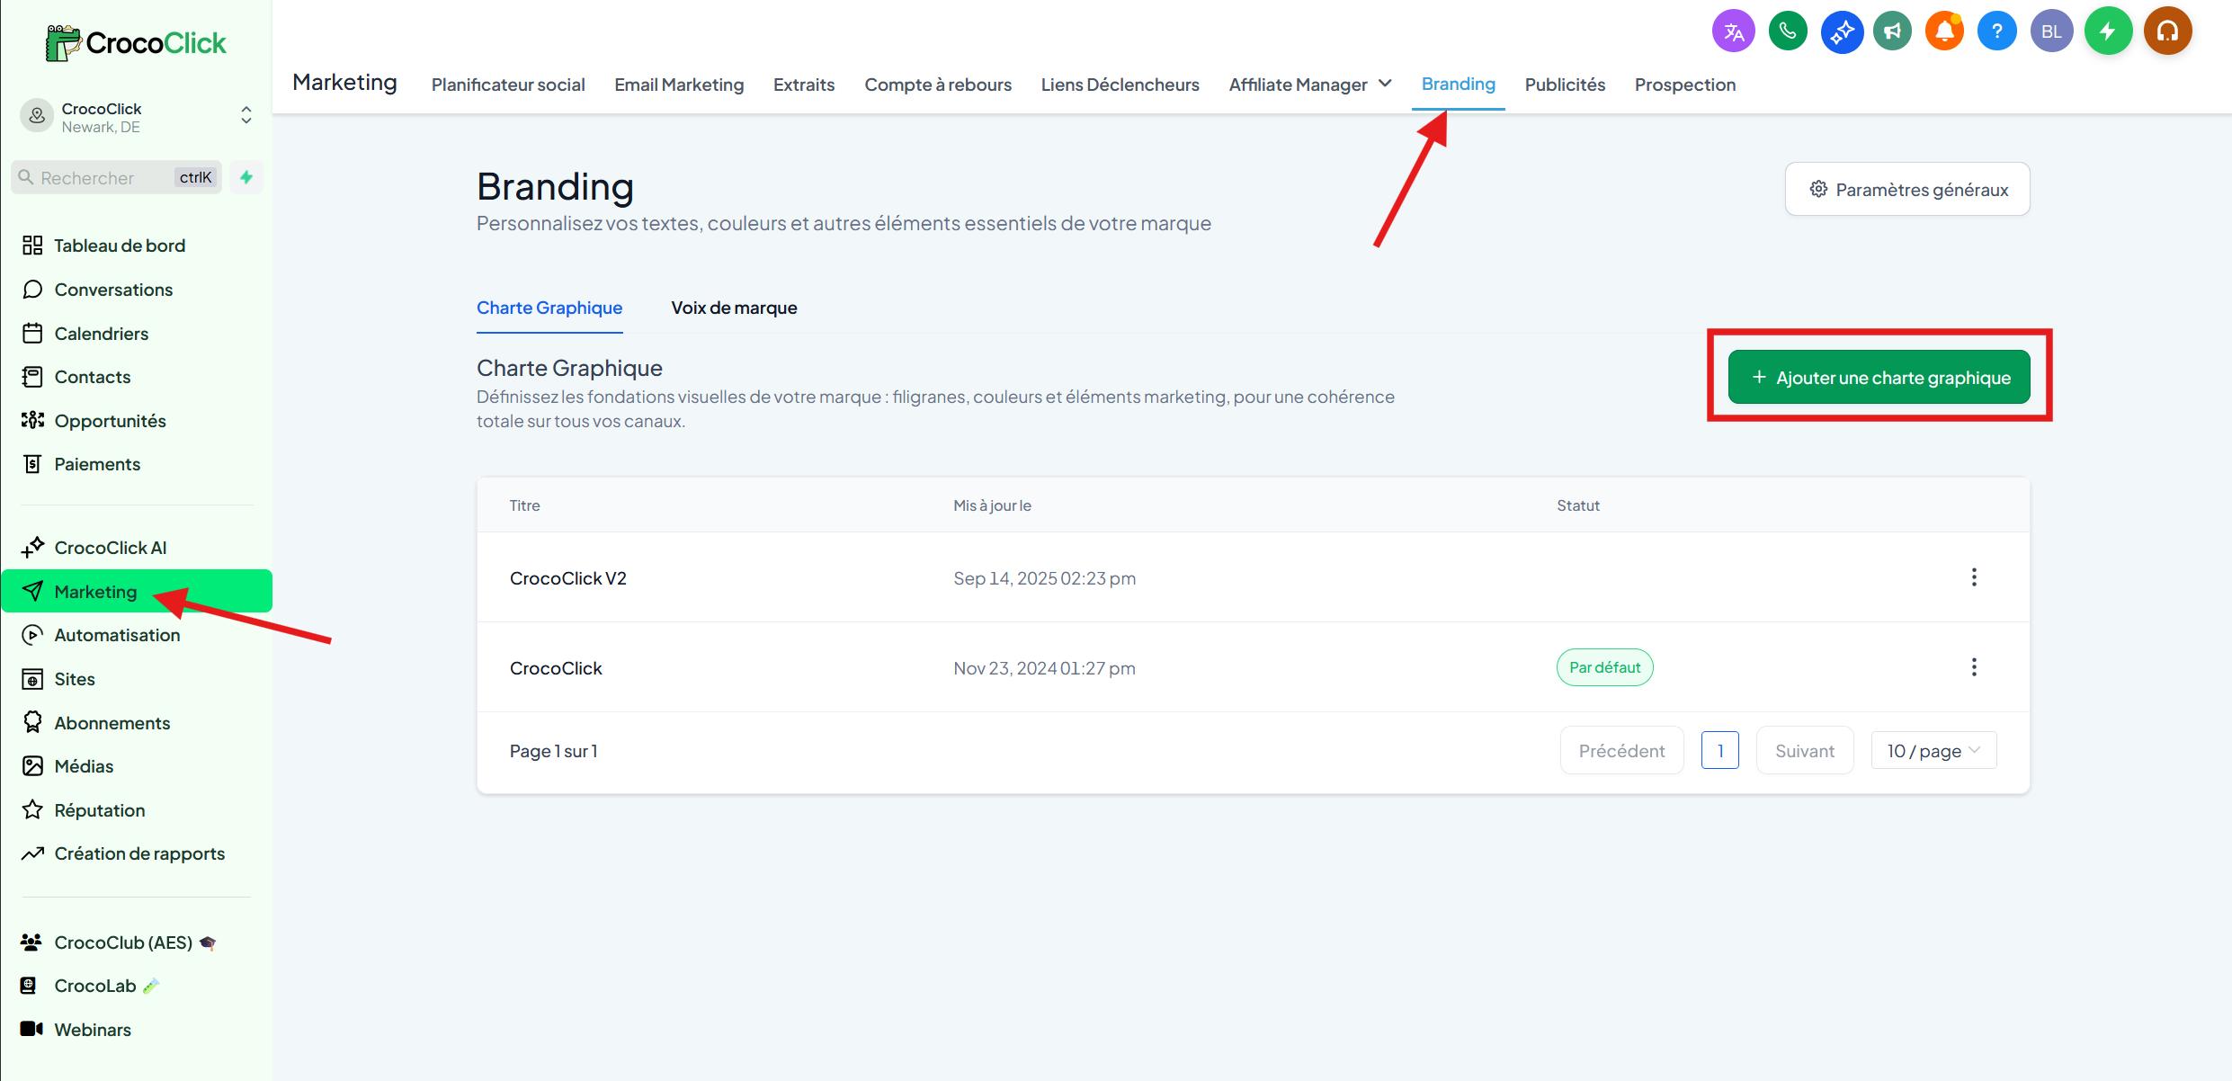The height and width of the screenshot is (1081, 2232).
Task: Open the three-dot menu for the Par défaut CrocoClick row
Action: (x=1974, y=667)
